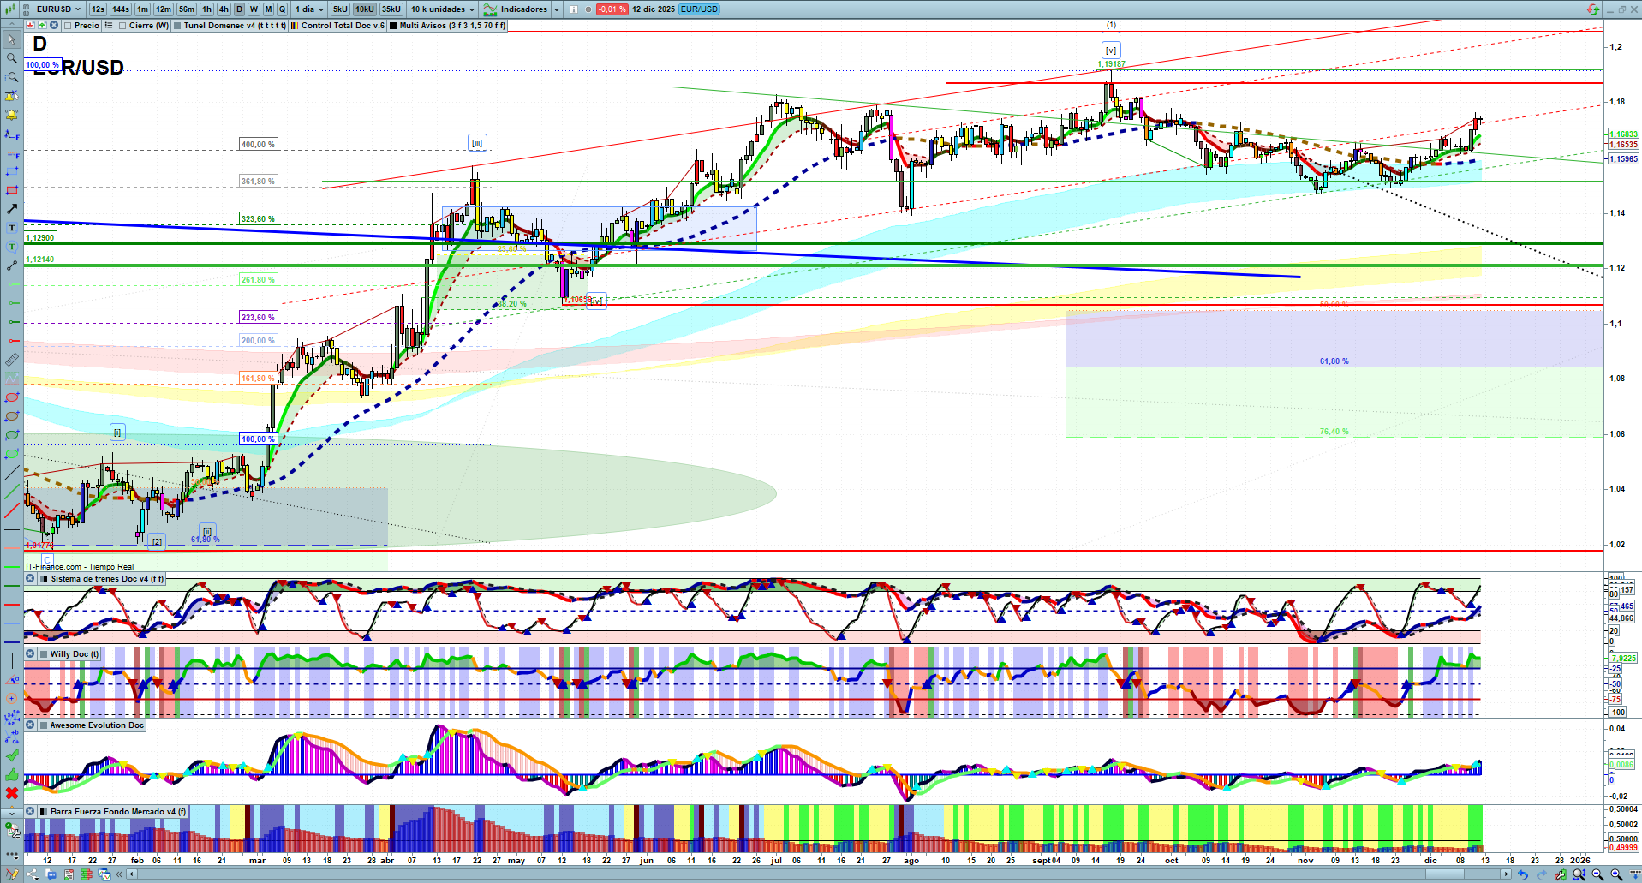
Task: Click the red -0,01 % change badge
Action: (x=612, y=9)
